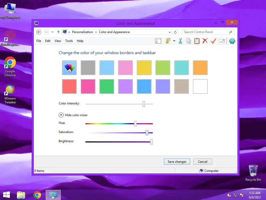The image size is (266, 200).
Task: Open folder options dropdown arrow in toolbar
Action: pos(174,41)
